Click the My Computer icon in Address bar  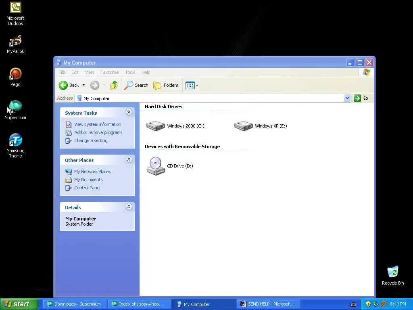79,98
